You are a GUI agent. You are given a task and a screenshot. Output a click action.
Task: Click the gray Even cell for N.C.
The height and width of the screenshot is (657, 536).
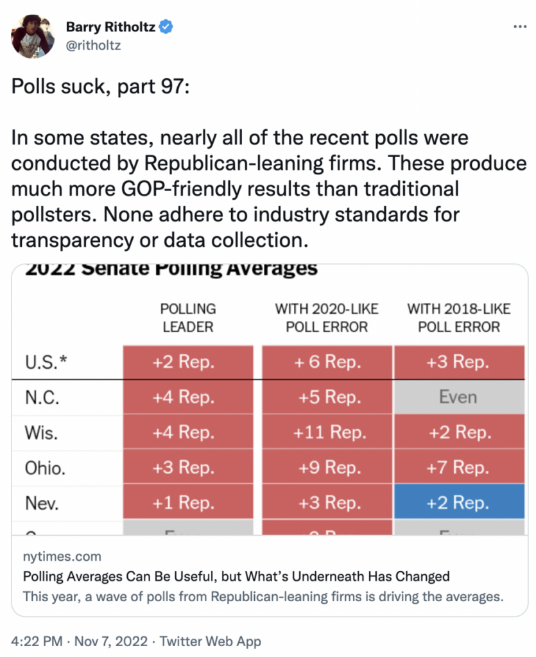(458, 397)
